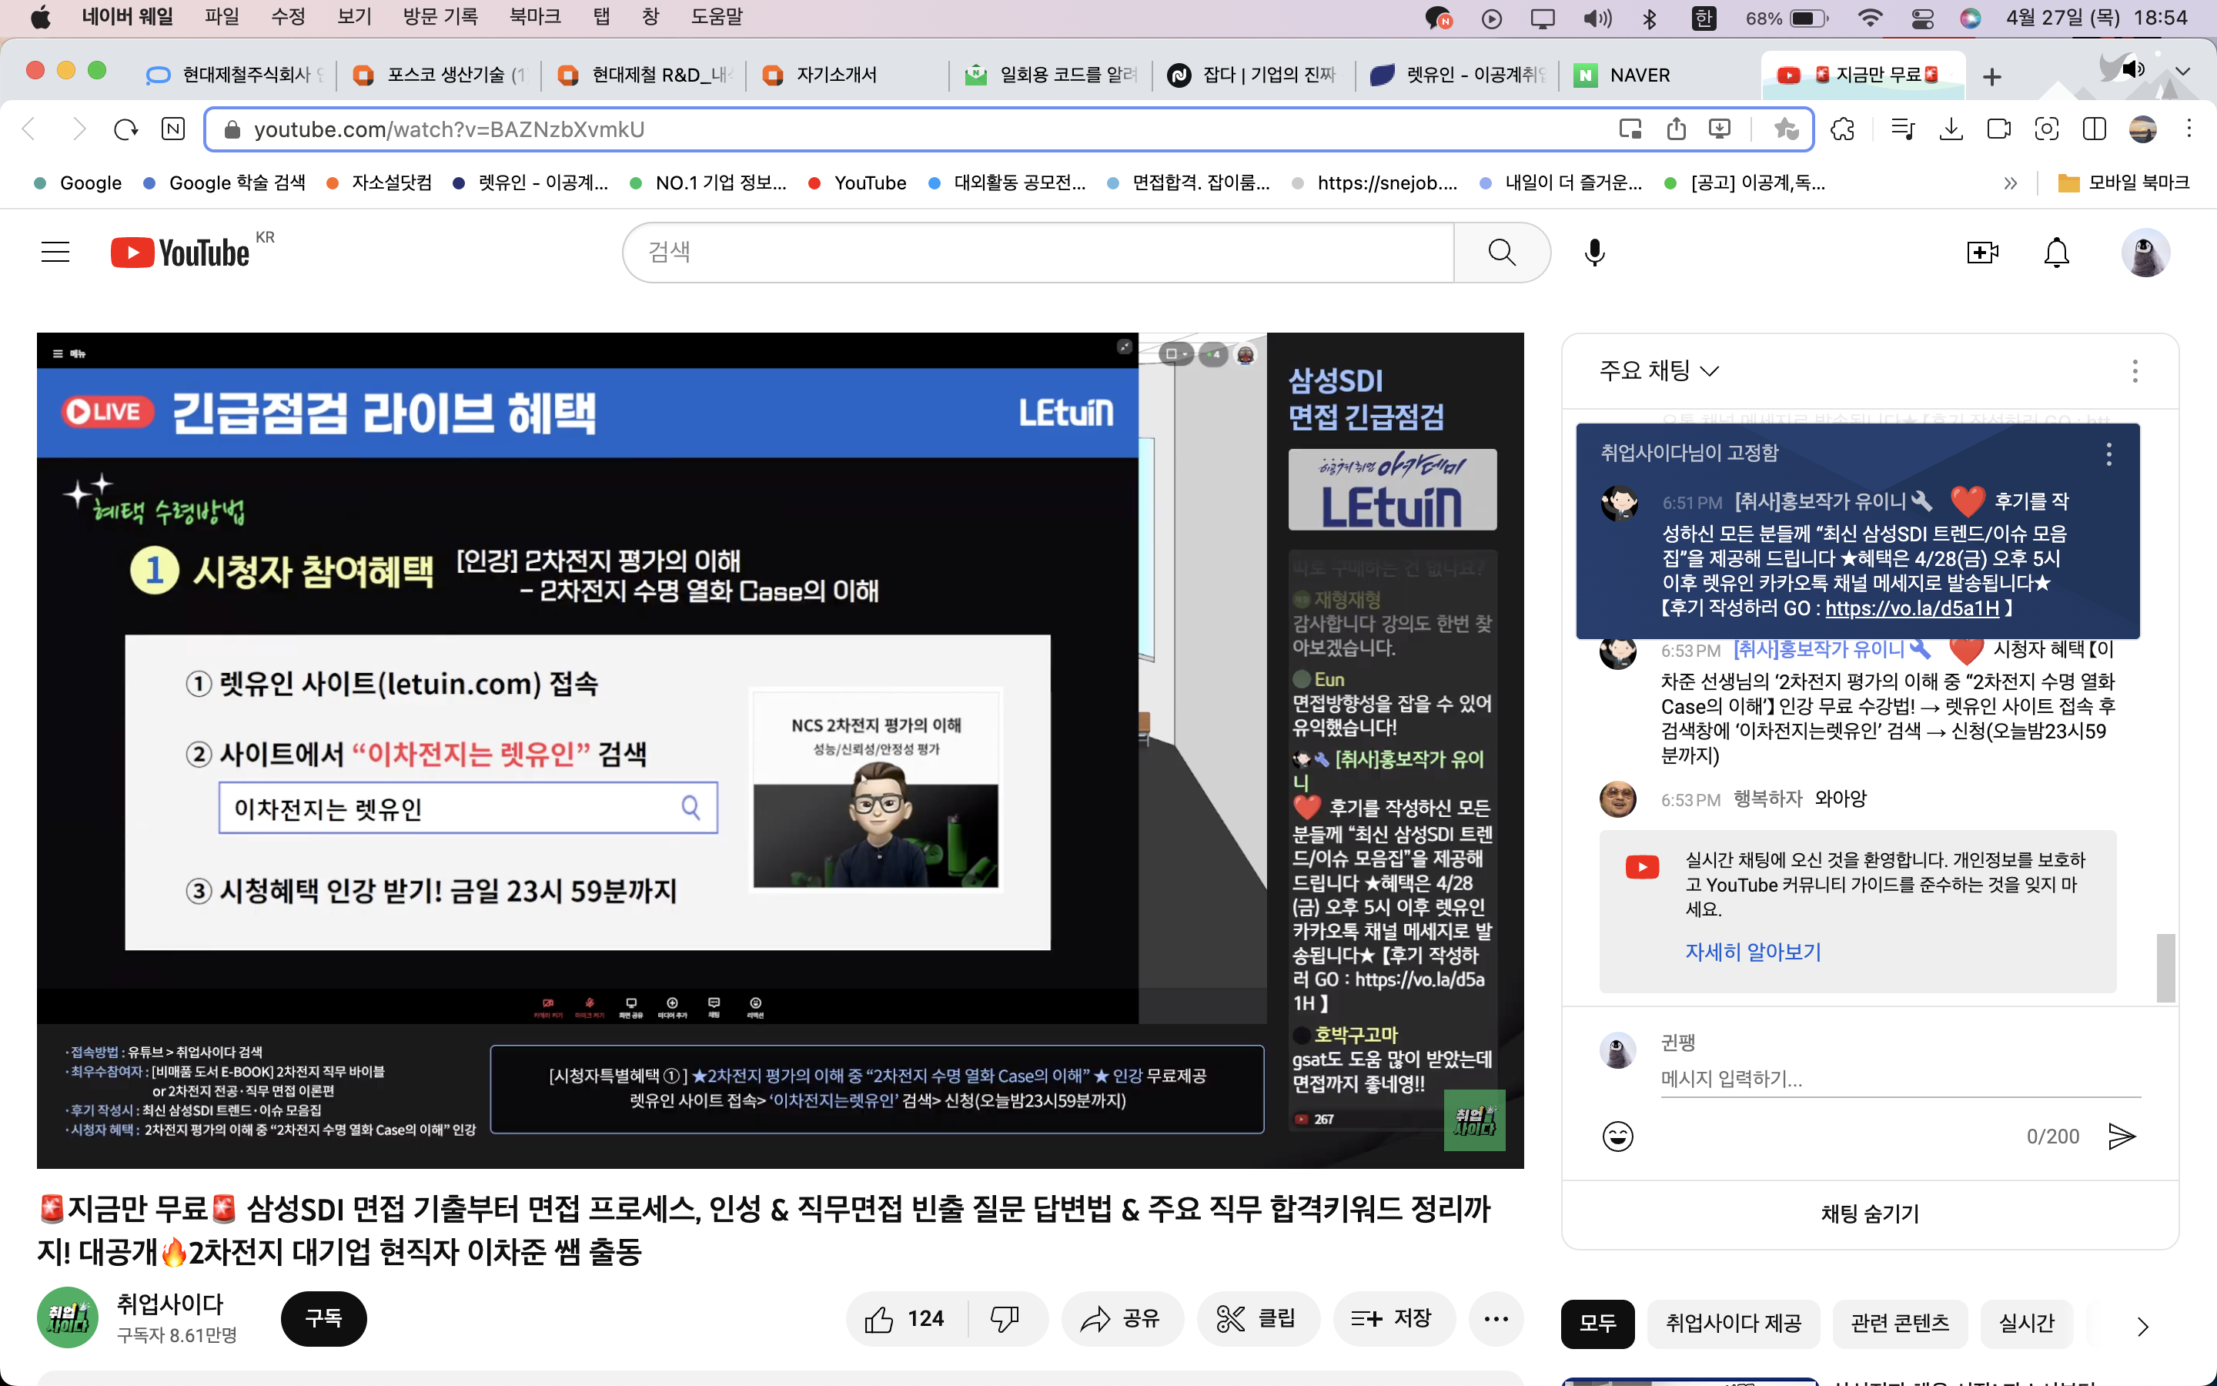Open the 북마크 menu in menu bar
Viewport: 2217px width, 1386px height.
534,16
